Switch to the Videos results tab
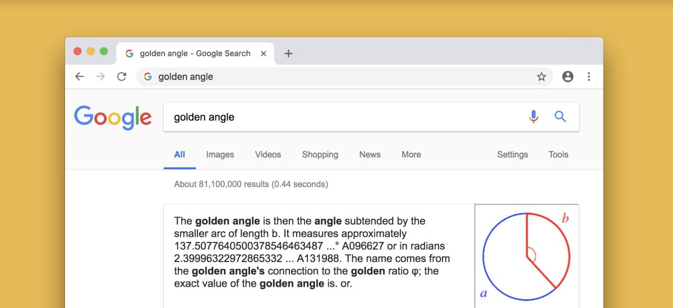Viewport: 673px width, 308px height. tap(268, 155)
